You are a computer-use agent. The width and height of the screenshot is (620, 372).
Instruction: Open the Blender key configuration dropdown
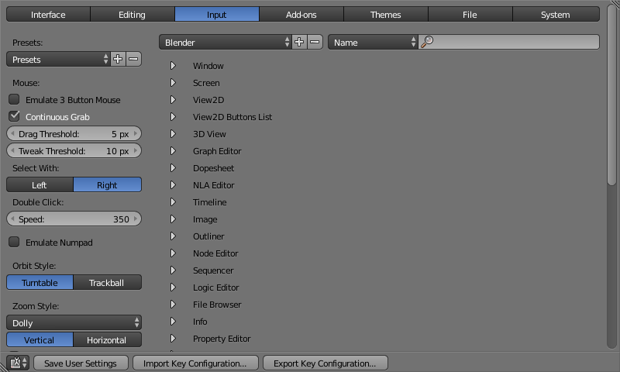[225, 43]
